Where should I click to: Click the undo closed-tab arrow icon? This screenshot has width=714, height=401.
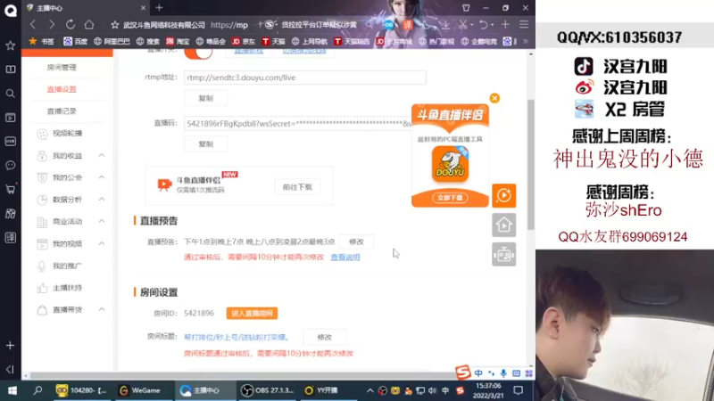484,25
